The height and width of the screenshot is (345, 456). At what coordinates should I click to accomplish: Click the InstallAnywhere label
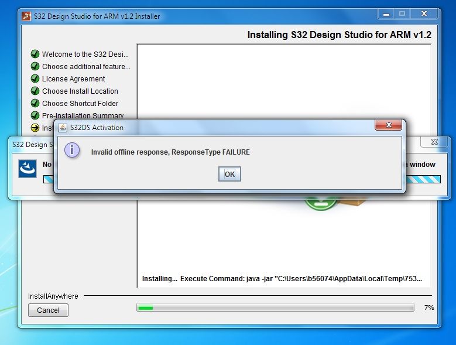(53, 296)
